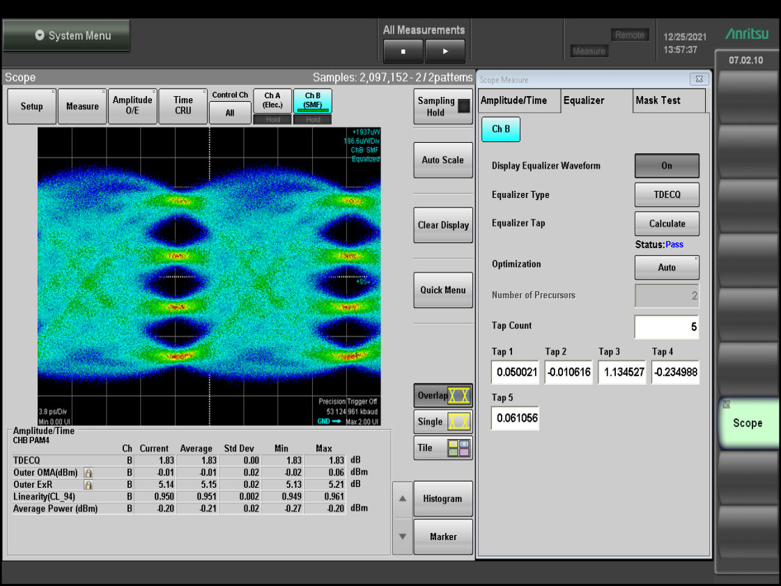The image size is (781, 586).
Task: Toggle the Sampling Hold button
Action: 442,107
